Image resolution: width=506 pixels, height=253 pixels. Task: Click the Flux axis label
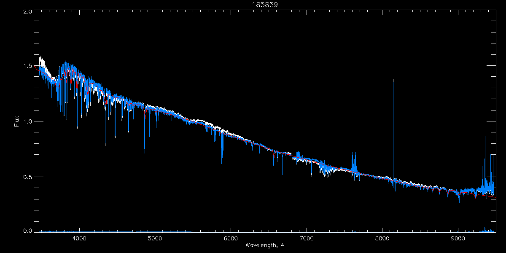17,121
